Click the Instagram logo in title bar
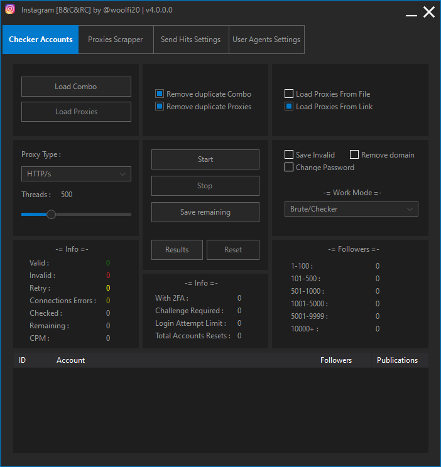The width and height of the screenshot is (441, 467). (10, 9)
